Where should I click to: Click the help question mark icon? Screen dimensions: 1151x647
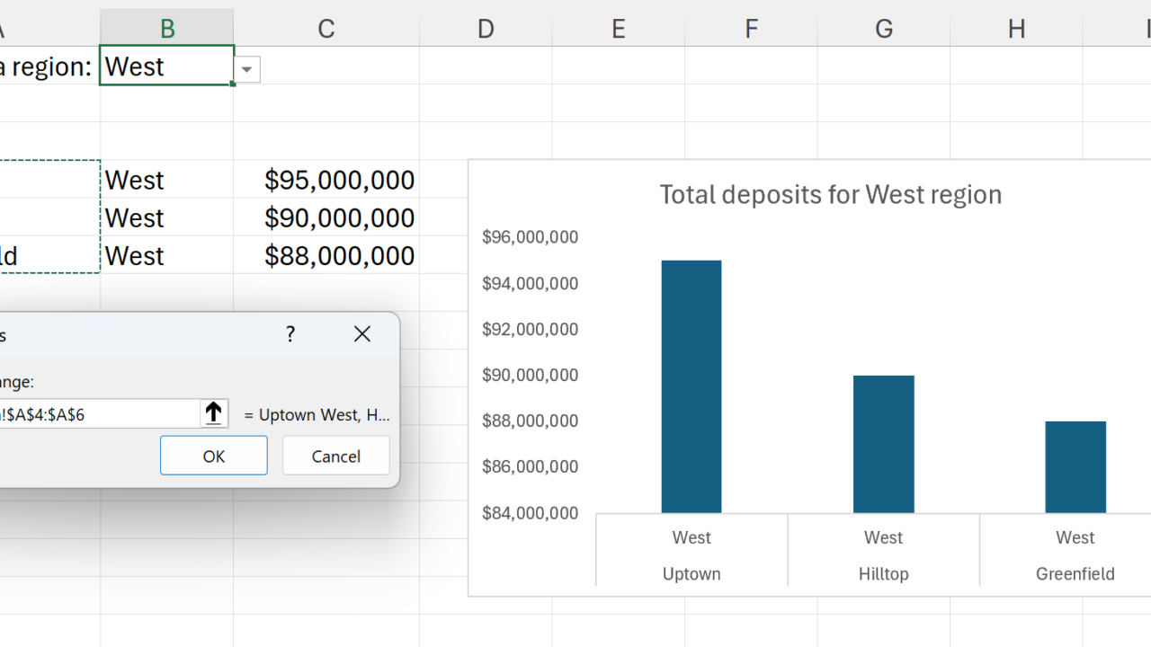coord(290,334)
